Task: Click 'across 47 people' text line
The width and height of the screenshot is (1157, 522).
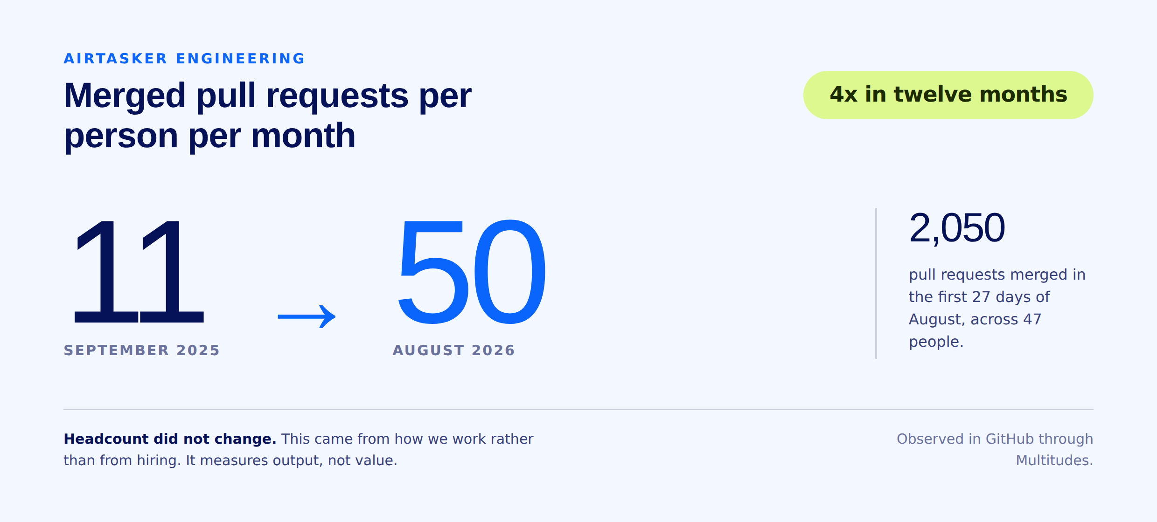Action: click(975, 330)
